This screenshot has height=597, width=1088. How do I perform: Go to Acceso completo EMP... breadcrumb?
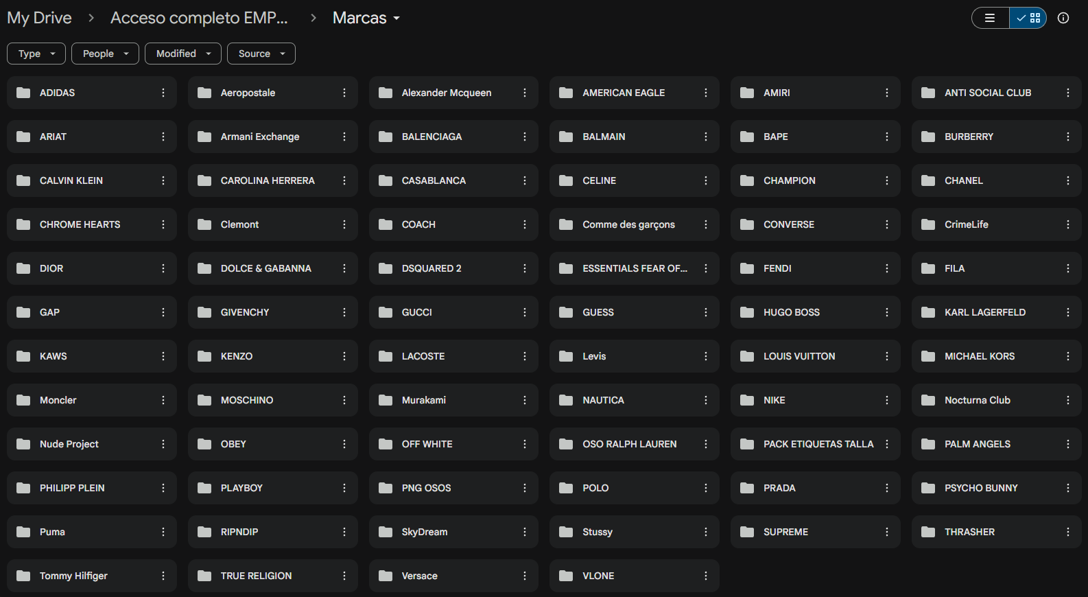pyautogui.click(x=199, y=18)
